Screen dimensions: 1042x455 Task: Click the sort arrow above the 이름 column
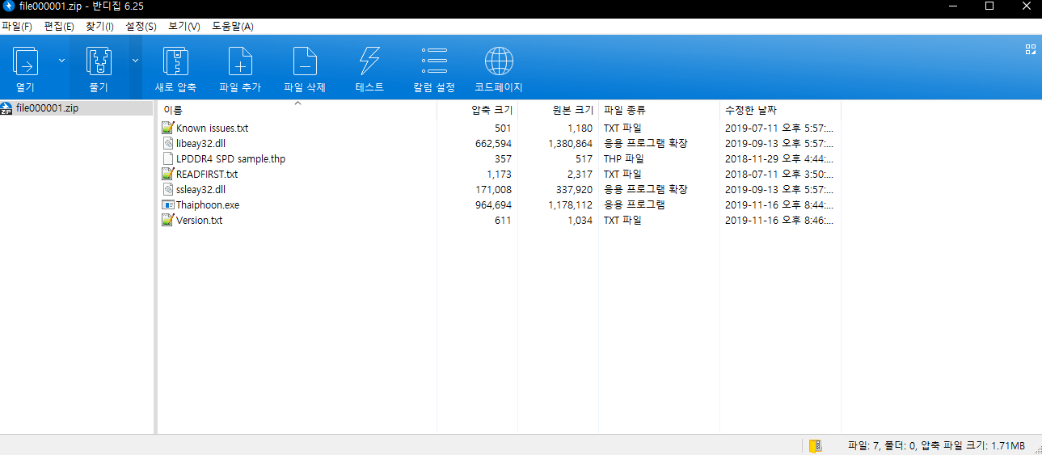tap(297, 103)
